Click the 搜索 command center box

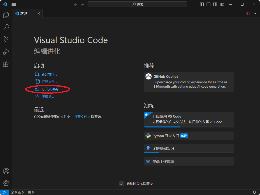(137, 5)
